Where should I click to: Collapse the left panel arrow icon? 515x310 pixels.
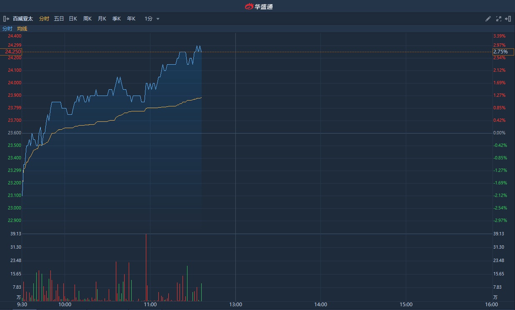click(x=6, y=19)
